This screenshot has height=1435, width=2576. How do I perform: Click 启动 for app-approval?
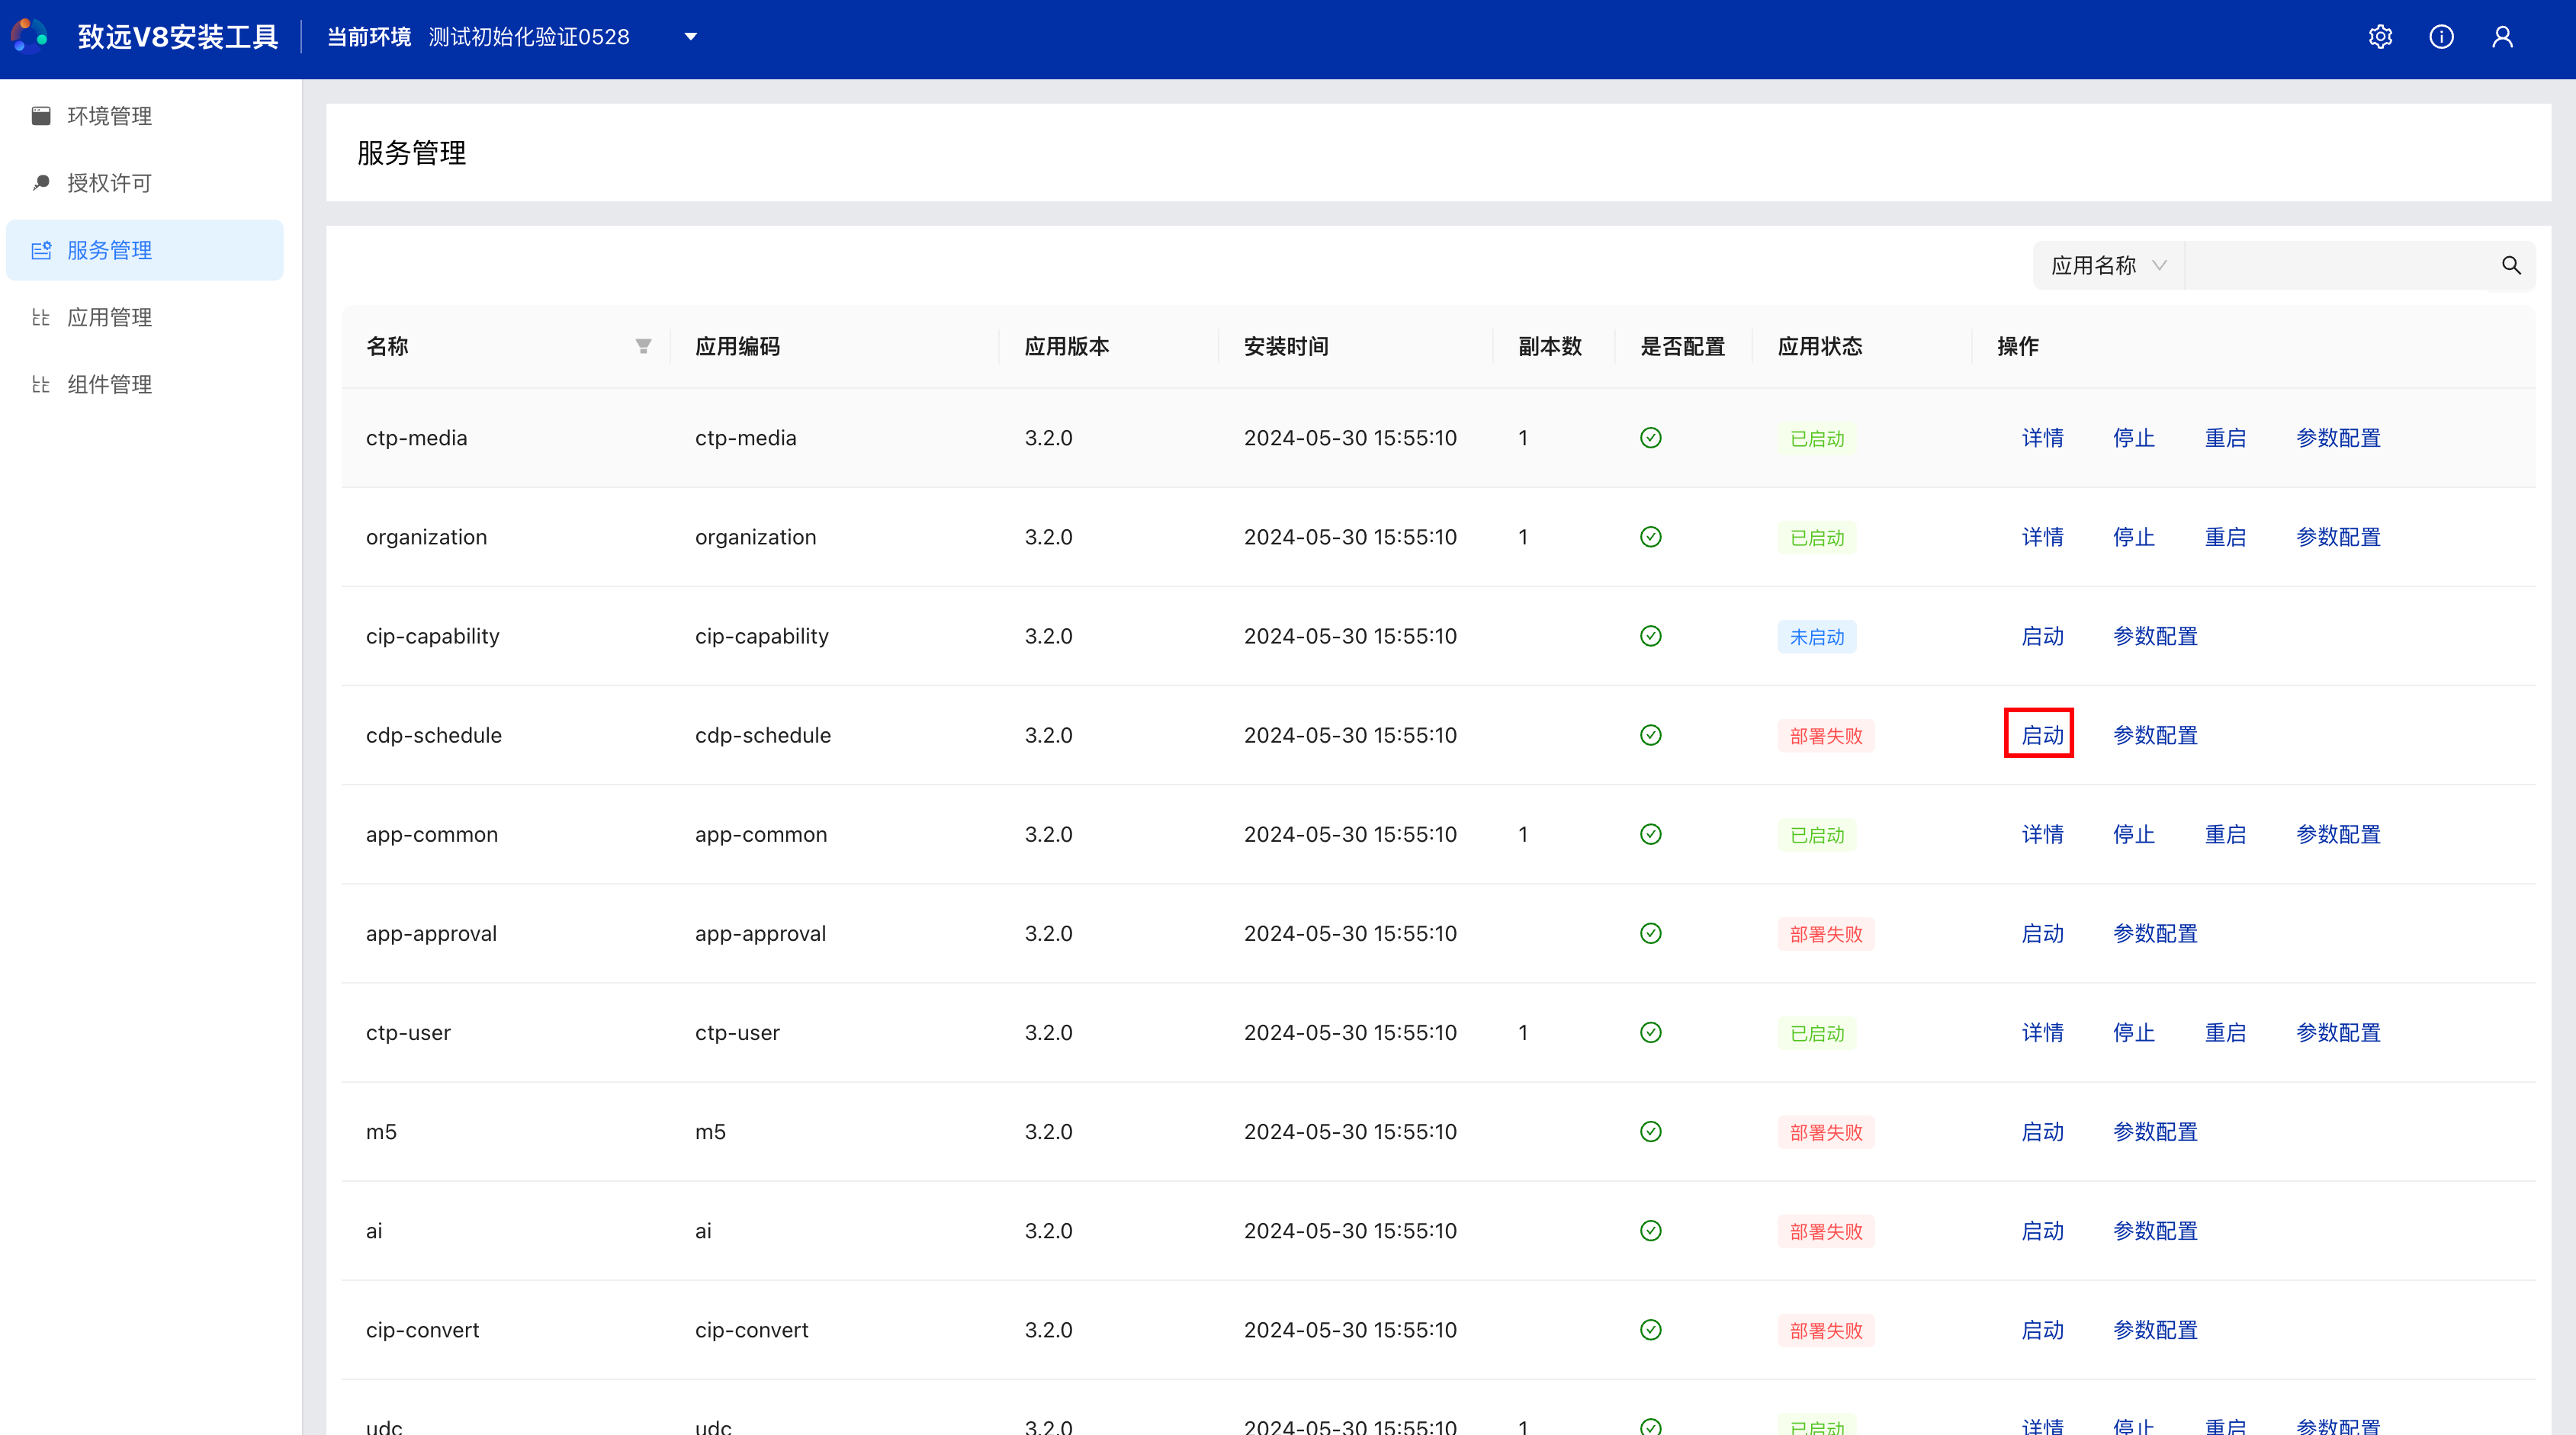point(2042,933)
